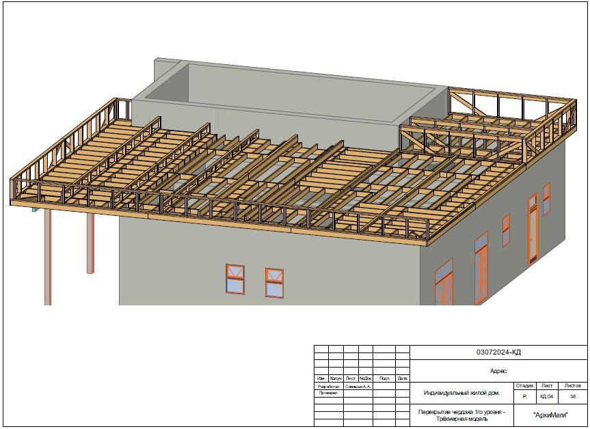This screenshot has height=429, width=590.
Task: Click the "№Док." column label
Action: tap(365, 378)
